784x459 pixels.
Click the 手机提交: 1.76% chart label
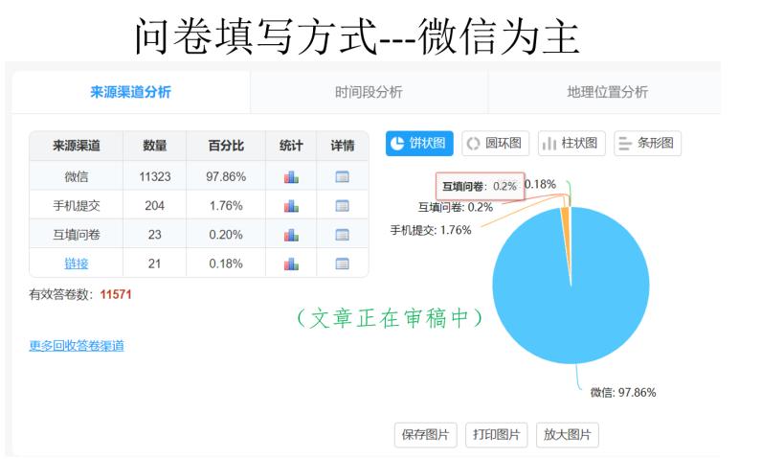[x=431, y=230]
